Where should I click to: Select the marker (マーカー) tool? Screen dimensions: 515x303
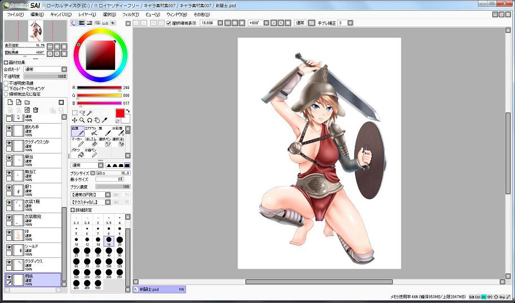tap(77, 142)
